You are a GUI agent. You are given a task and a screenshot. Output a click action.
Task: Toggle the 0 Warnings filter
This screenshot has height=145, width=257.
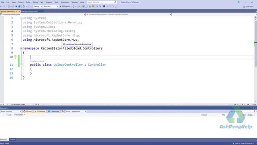40,112
